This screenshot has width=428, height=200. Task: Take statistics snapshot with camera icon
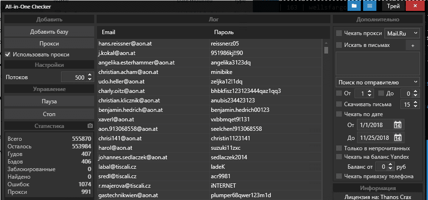(90, 126)
